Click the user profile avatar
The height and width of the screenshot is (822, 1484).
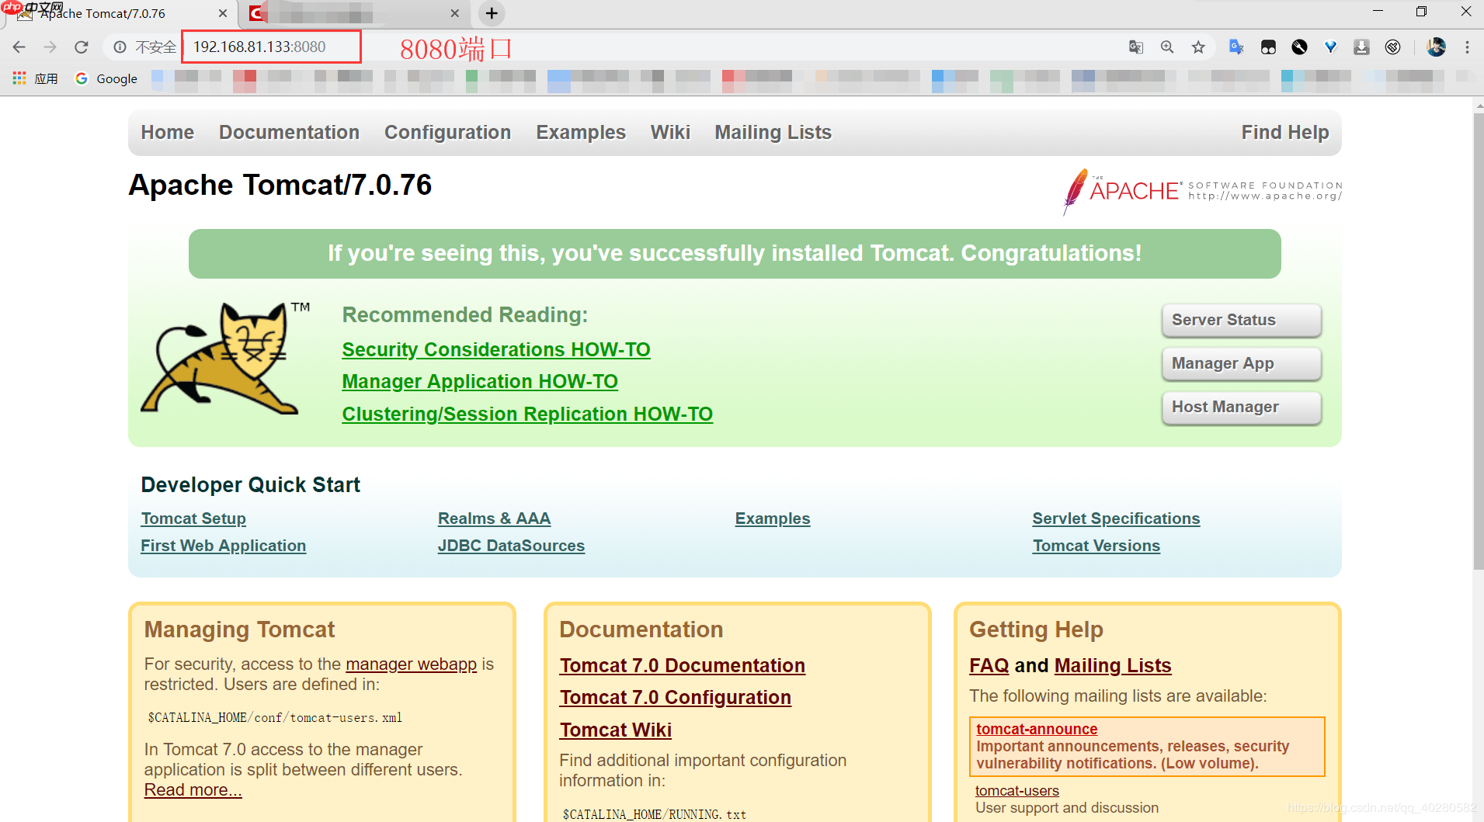tap(1436, 47)
